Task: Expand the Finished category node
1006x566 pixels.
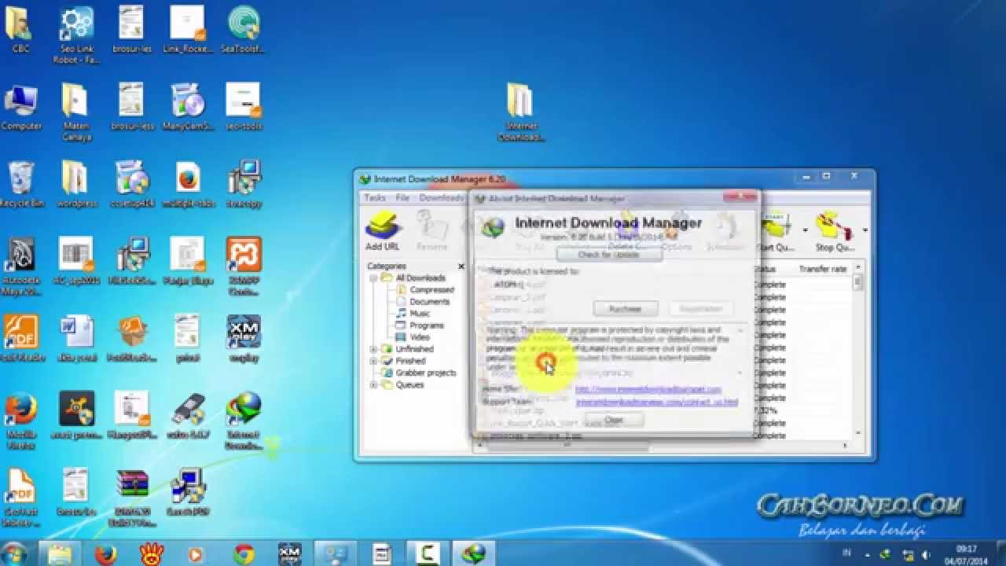Action: (373, 361)
